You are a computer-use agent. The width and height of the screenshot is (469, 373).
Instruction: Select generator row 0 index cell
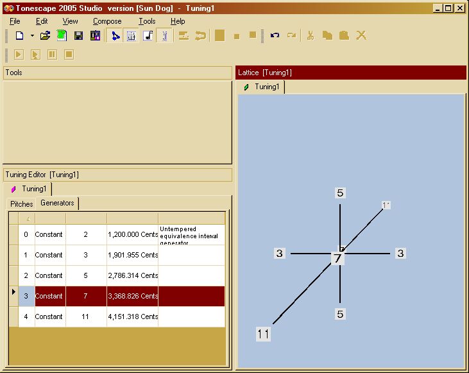tap(26, 234)
